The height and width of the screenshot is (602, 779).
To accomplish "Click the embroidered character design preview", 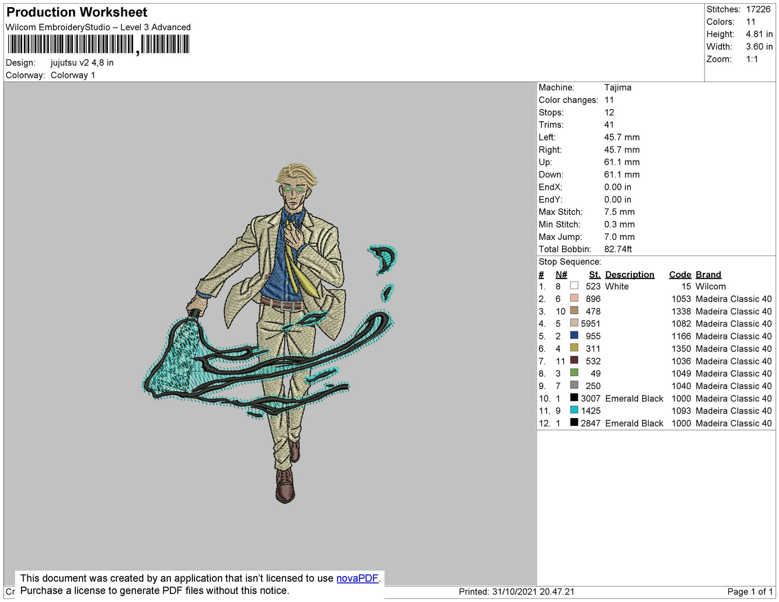I will (270, 333).
